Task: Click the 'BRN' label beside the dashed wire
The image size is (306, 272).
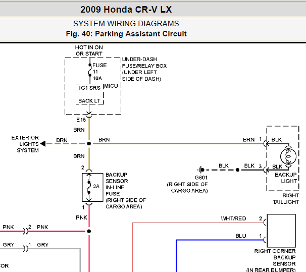Action: tap(62, 140)
